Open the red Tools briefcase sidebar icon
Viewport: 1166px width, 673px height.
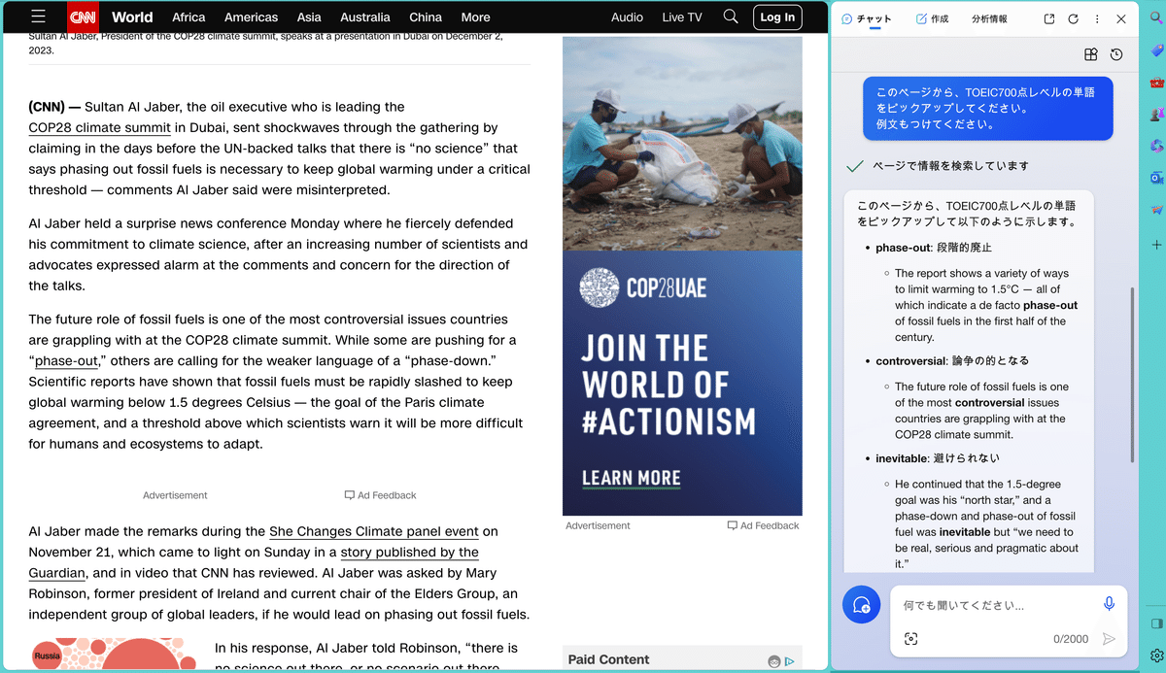[1156, 83]
